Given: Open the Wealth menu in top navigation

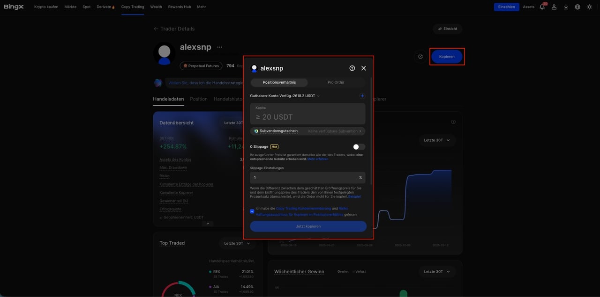Looking at the screenshot, I should point(156,7).
